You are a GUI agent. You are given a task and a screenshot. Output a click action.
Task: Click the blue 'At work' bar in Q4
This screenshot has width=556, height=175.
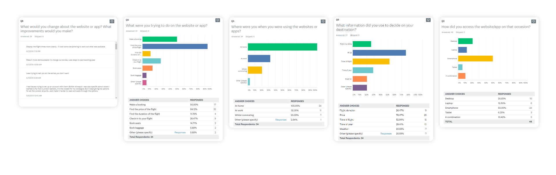pos(259,59)
